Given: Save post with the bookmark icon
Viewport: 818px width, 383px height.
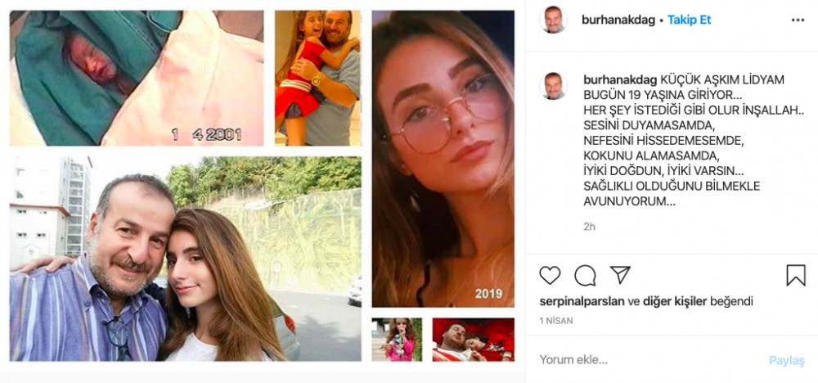Looking at the screenshot, I should pos(796,275).
